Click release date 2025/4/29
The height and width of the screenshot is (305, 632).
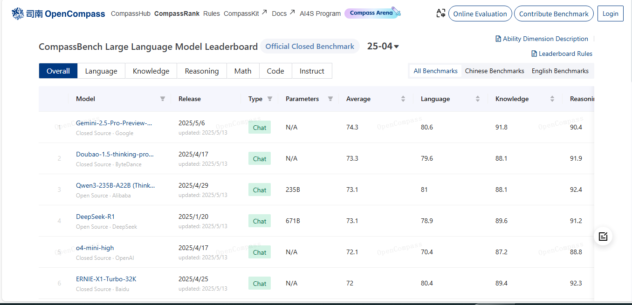tap(193, 185)
